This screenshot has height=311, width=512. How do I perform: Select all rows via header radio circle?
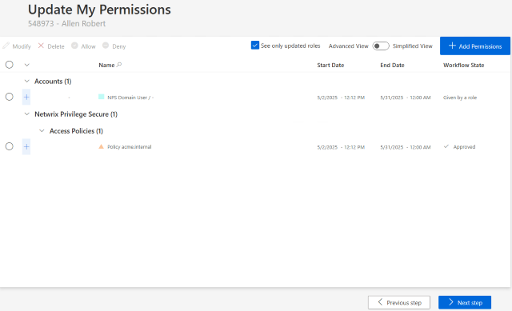pyautogui.click(x=9, y=65)
